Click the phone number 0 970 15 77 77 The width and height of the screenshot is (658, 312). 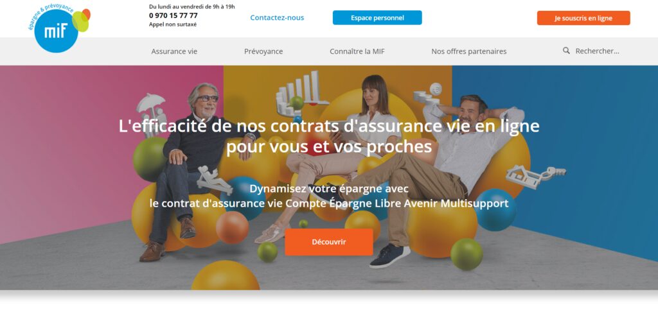coord(173,15)
